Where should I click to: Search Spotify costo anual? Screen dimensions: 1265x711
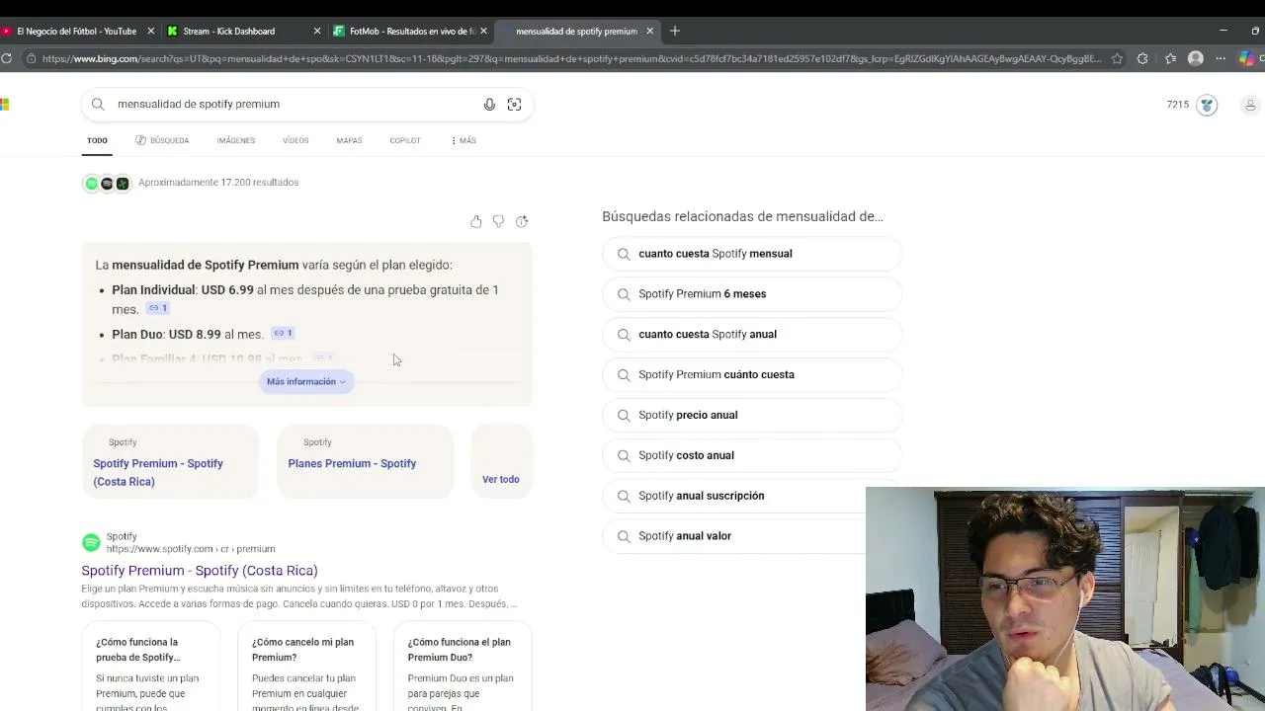coord(752,456)
